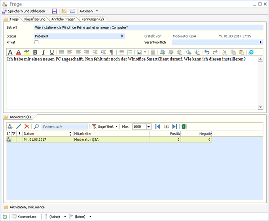Click into the Betreff text field
The width and height of the screenshot is (269, 221).
[149, 28]
